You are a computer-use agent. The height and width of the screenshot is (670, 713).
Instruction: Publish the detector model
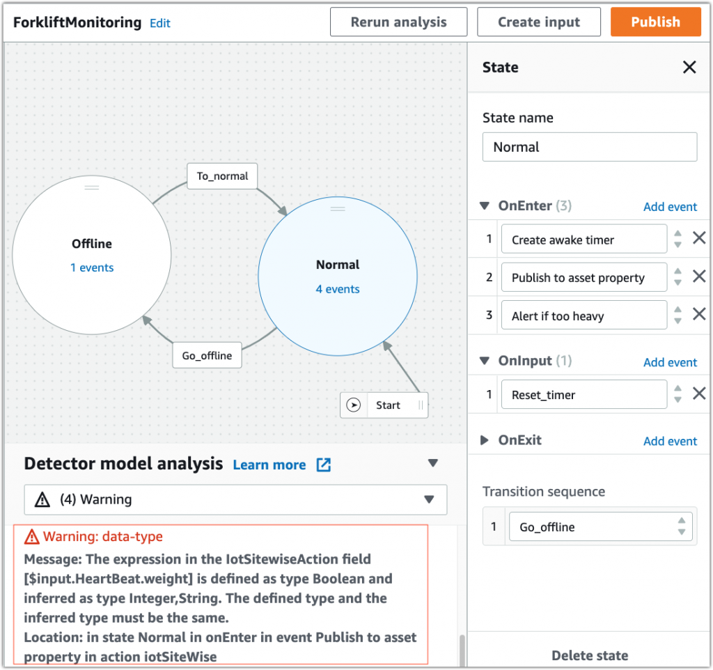655,22
